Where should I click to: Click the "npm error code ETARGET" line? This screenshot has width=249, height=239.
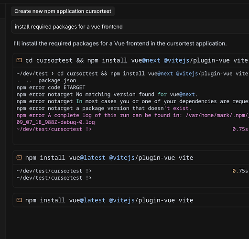tap(51, 87)
